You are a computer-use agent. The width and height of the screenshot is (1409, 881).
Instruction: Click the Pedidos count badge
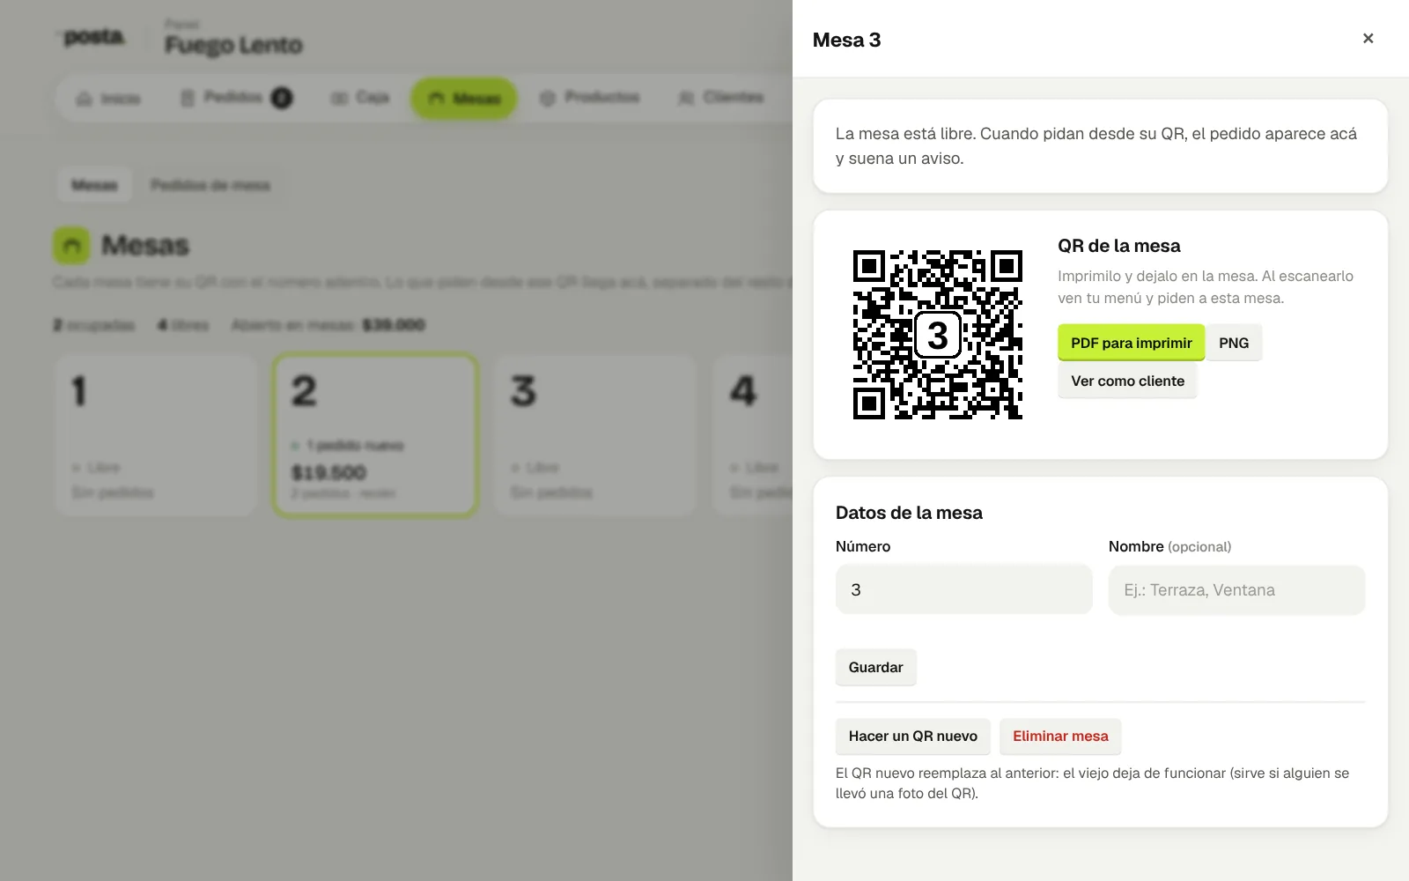(x=282, y=98)
